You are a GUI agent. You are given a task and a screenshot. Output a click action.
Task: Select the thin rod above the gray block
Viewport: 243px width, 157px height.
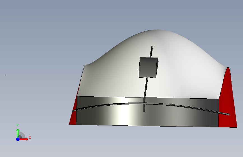[151, 52]
